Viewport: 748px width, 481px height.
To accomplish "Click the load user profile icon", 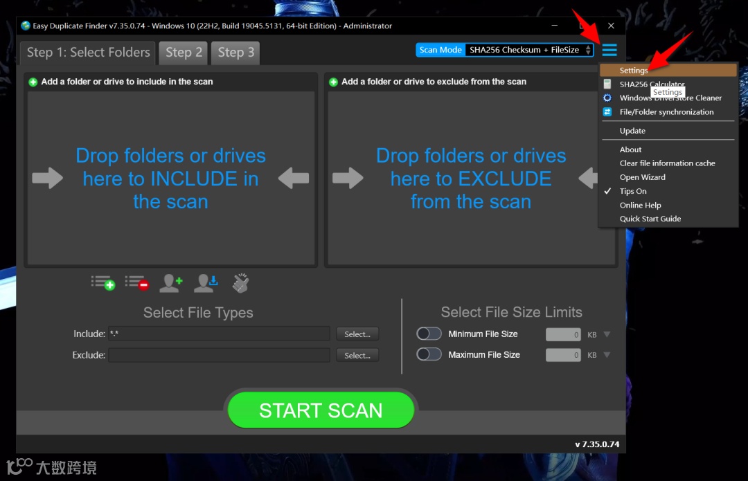I will tap(206, 282).
